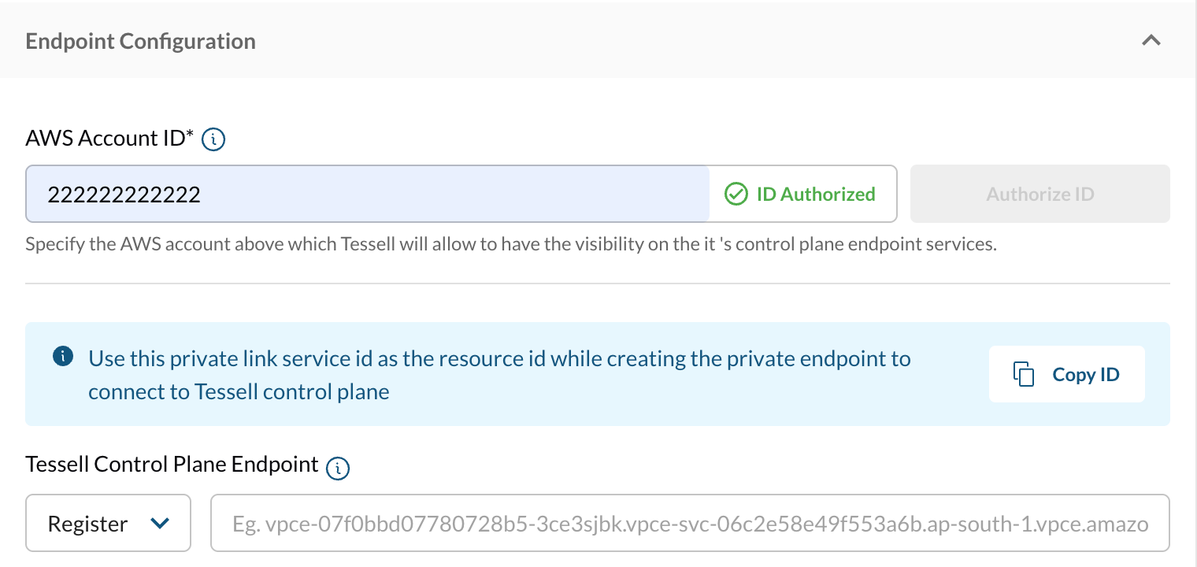The image size is (1197, 567).
Task: Click the green ID Authorized checkmark icon
Action: click(x=736, y=195)
